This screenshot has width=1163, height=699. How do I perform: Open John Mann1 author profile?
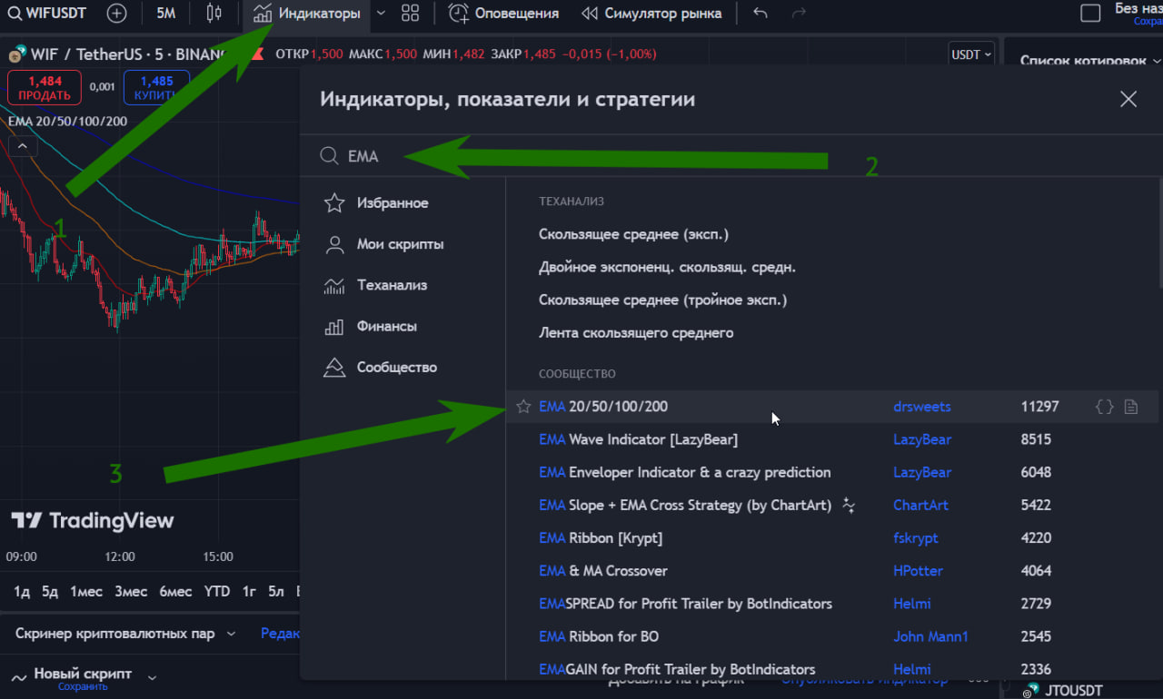[x=930, y=636]
